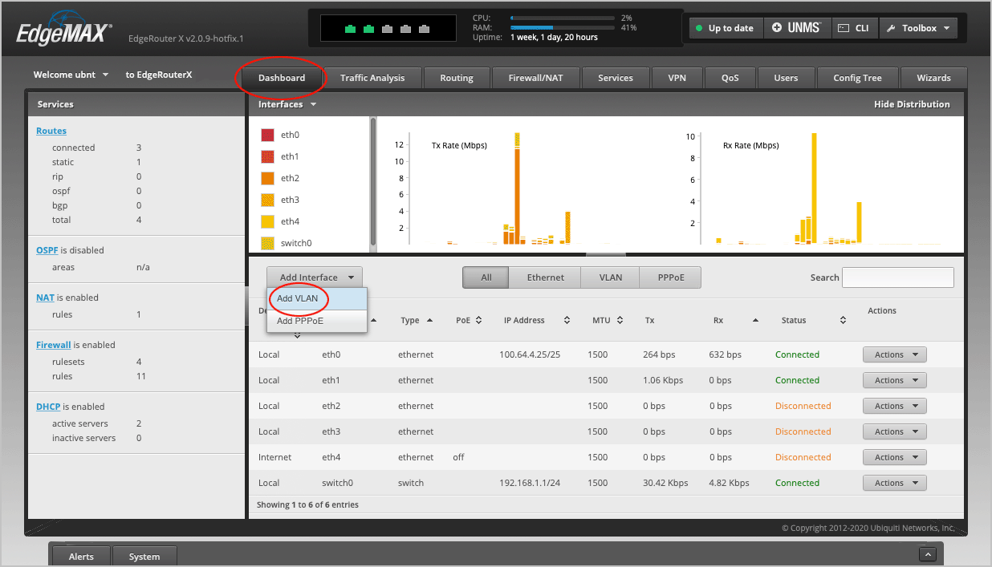This screenshot has height=567, width=992.
Task: Click the 100.64.4.25/25 IP address cell
Action: click(x=531, y=354)
